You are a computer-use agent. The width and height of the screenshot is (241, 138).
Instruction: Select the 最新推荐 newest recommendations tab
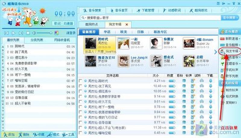89,32
